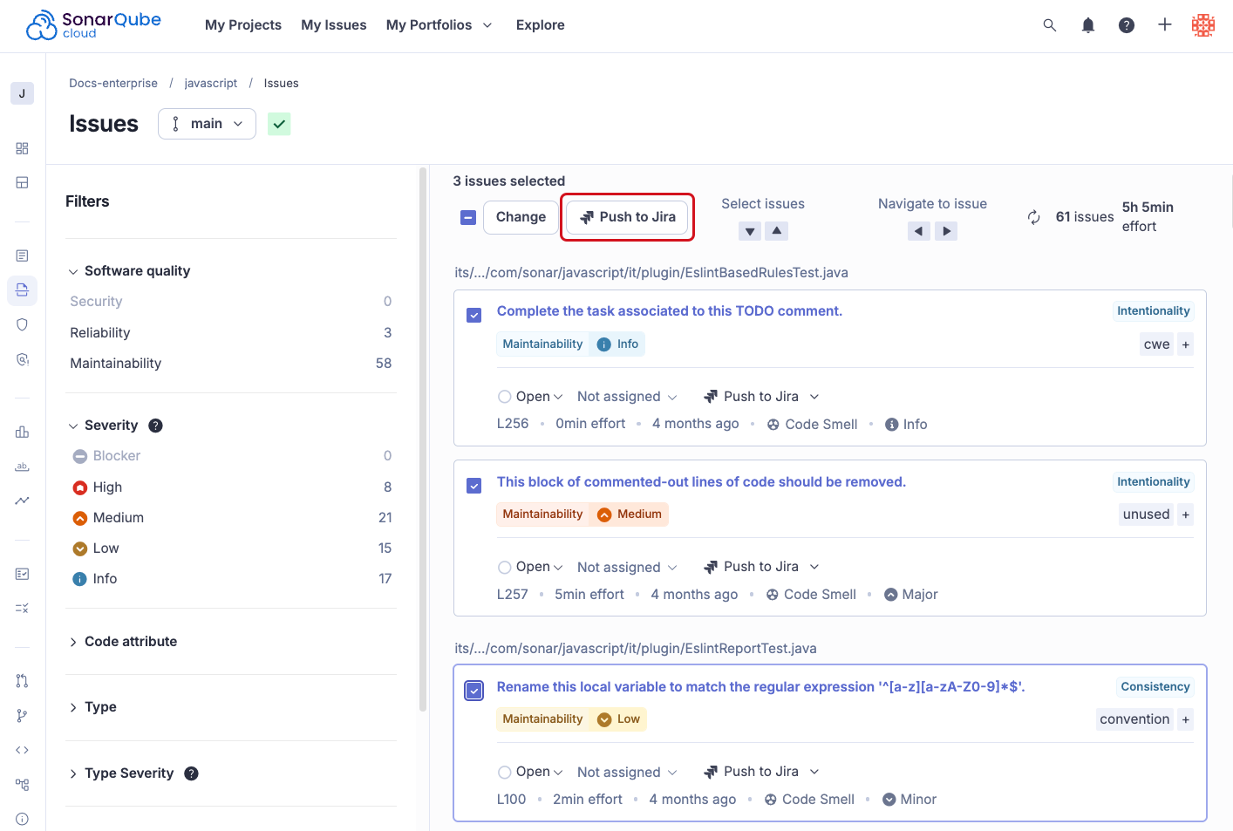Open the measures bar-chart icon in the sidebar
Screen dimensions: 1233x831
click(22, 432)
